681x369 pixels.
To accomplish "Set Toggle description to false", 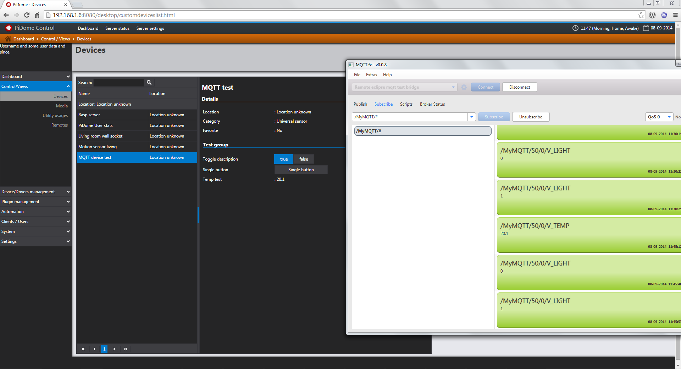I will pyautogui.click(x=304, y=159).
